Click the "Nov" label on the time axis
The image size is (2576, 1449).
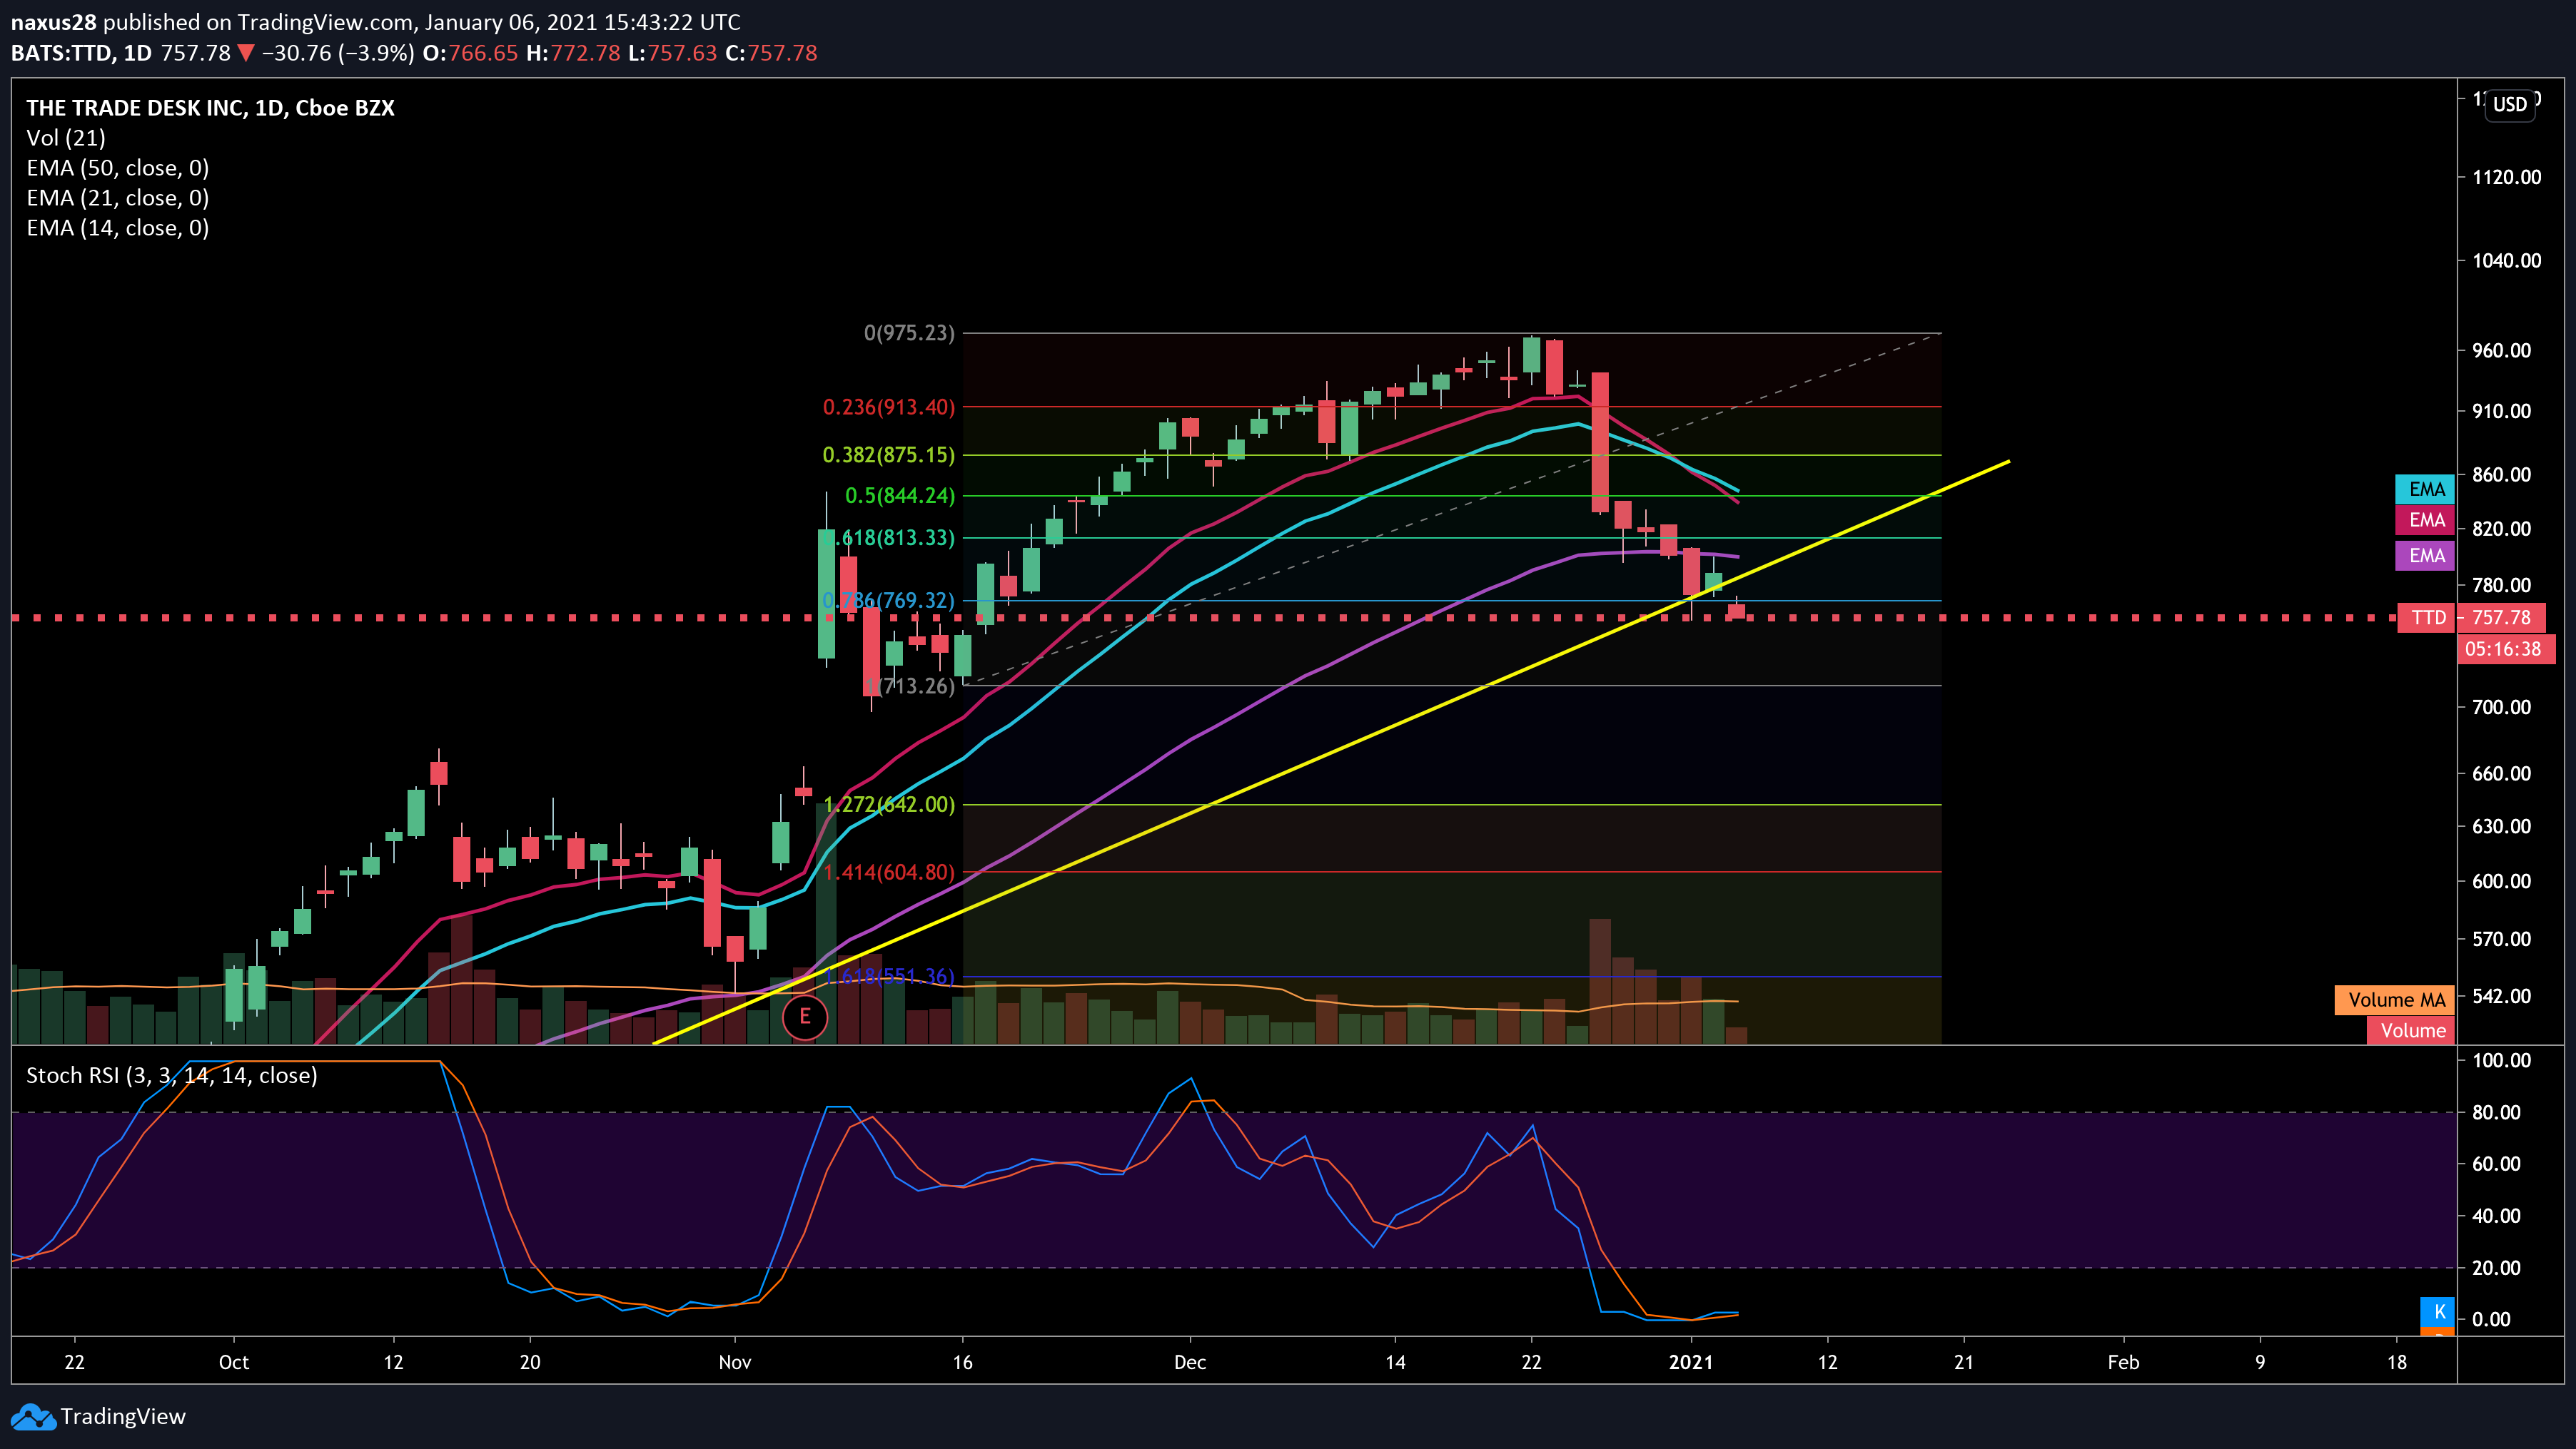(735, 1362)
